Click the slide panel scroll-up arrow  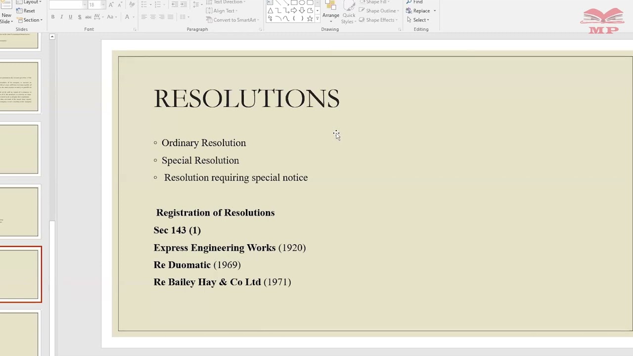[x=52, y=37]
